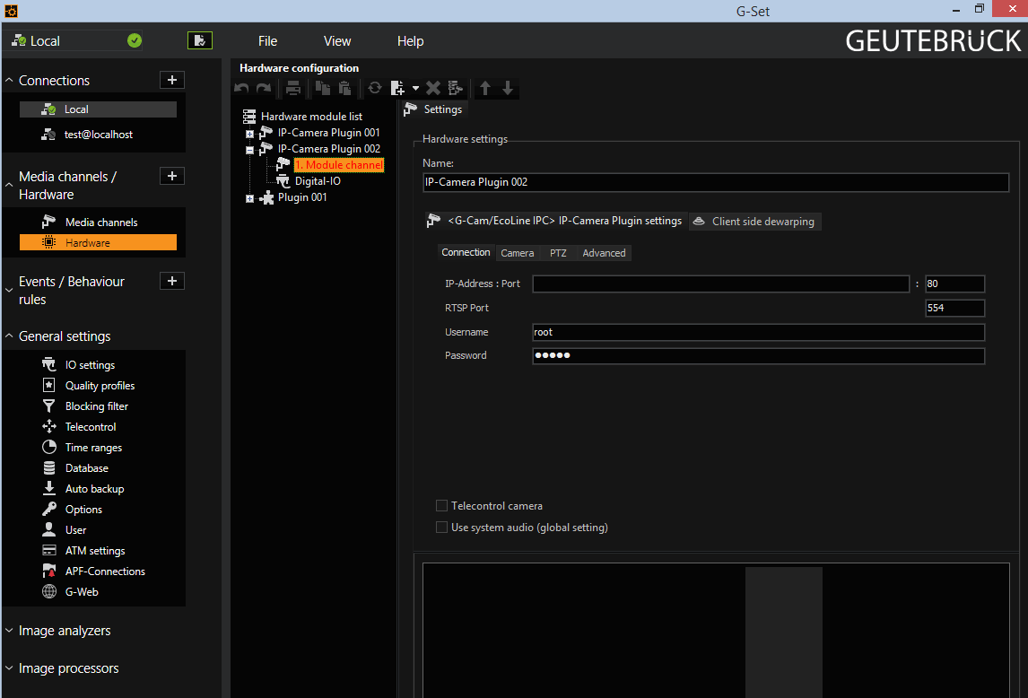Open Telecontrol settings
The image size is (1028, 698).
point(91,427)
